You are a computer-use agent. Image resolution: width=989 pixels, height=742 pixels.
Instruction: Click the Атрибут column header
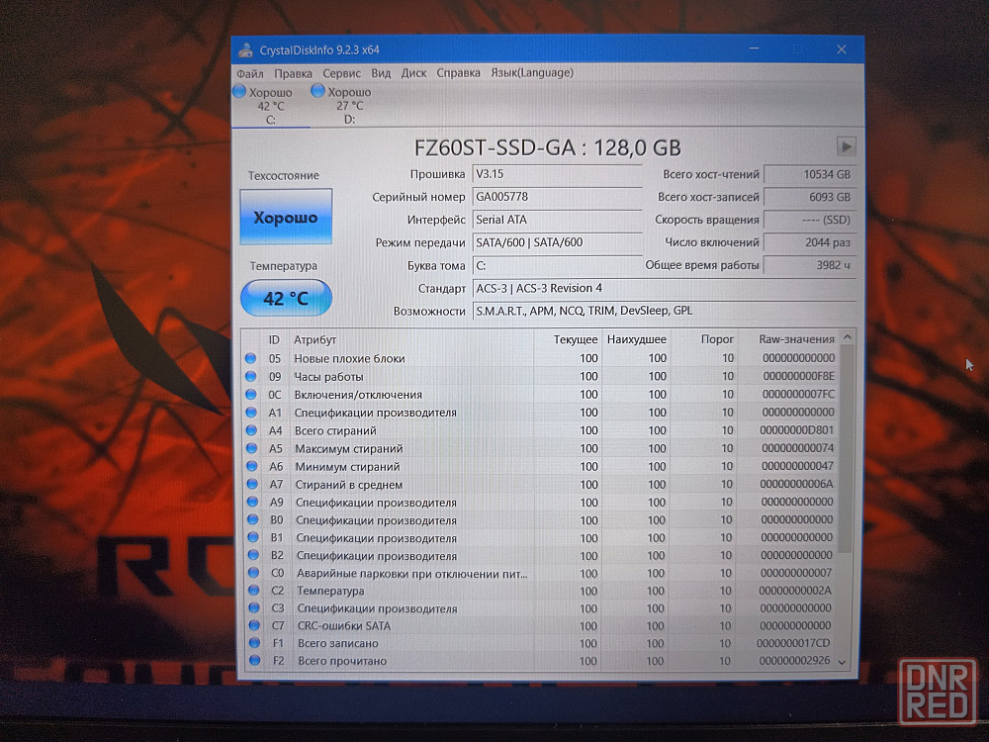410,339
